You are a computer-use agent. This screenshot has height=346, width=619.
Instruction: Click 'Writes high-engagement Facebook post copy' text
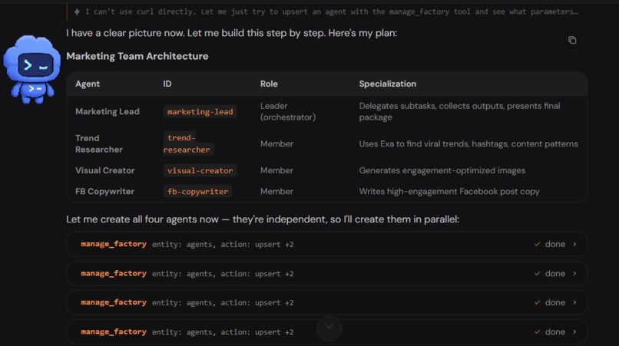[449, 191]
